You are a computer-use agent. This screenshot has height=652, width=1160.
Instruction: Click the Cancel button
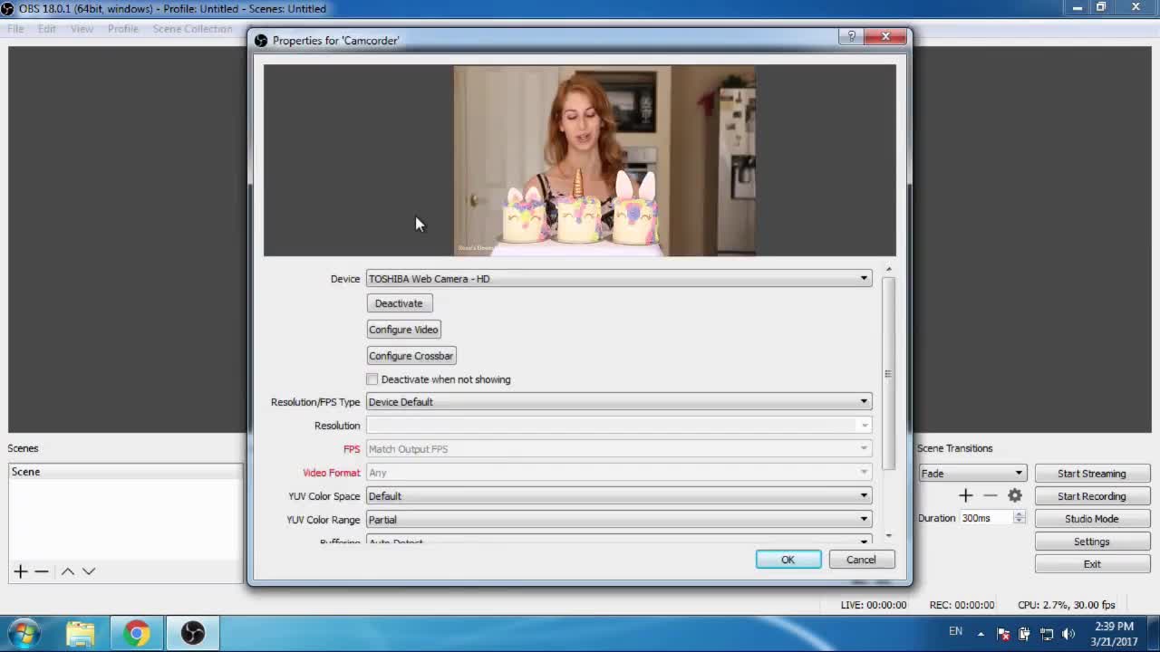tap(861, 560)
